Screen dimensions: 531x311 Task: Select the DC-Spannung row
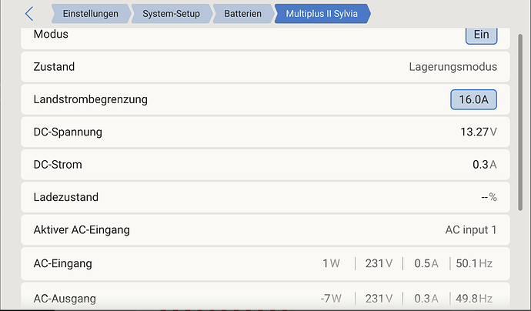point(265,132)
